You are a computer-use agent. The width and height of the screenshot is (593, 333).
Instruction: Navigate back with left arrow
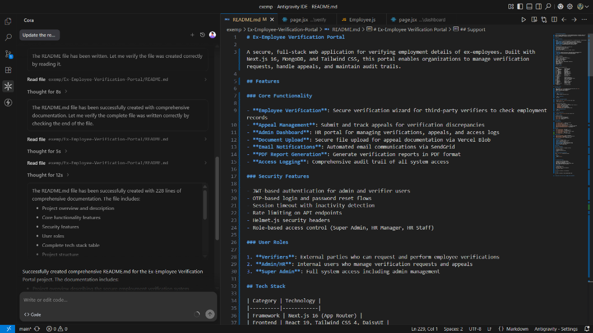[x=564, y=20]
